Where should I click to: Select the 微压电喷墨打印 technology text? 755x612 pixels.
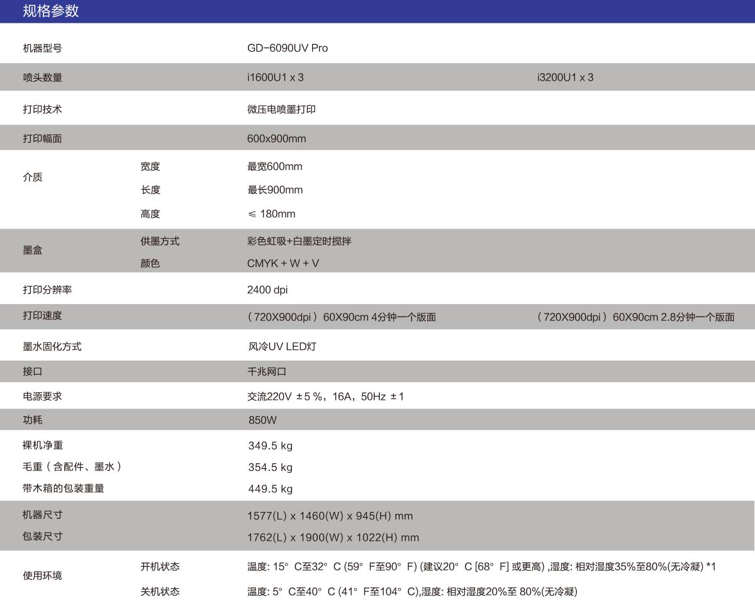pos(281,109)
